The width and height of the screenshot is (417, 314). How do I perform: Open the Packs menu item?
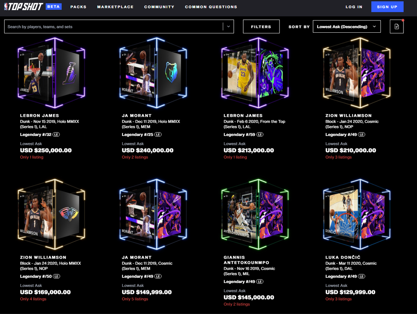[79, 7]
